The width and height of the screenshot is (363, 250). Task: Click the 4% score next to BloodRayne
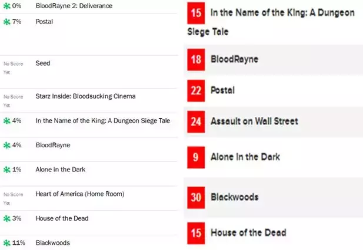[16, 145]
